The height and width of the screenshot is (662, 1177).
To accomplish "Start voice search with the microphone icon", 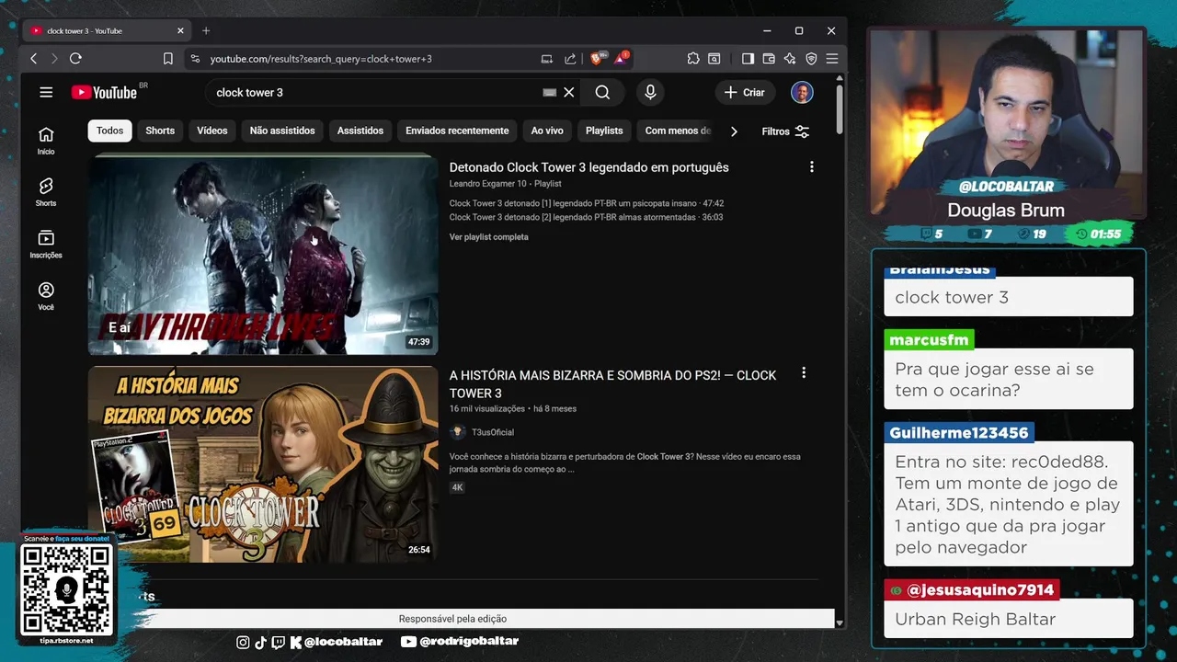I will point(650,92).
